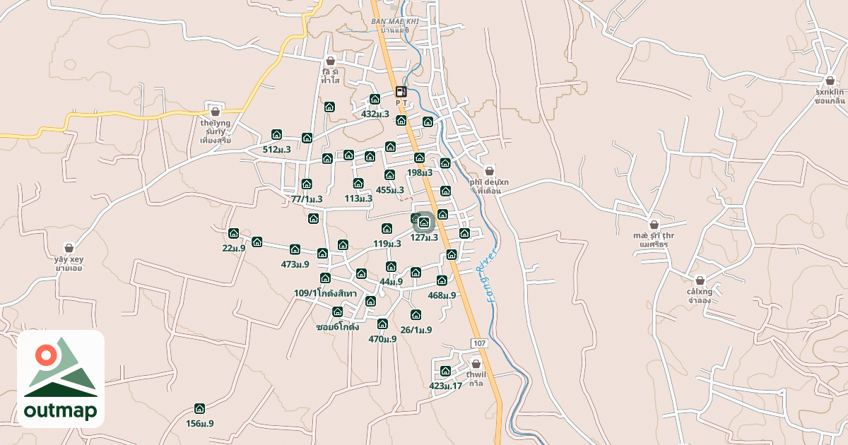Open the house marker labeled 44ม.9
This screenshot has height=445, width=848.
point(391,266)
